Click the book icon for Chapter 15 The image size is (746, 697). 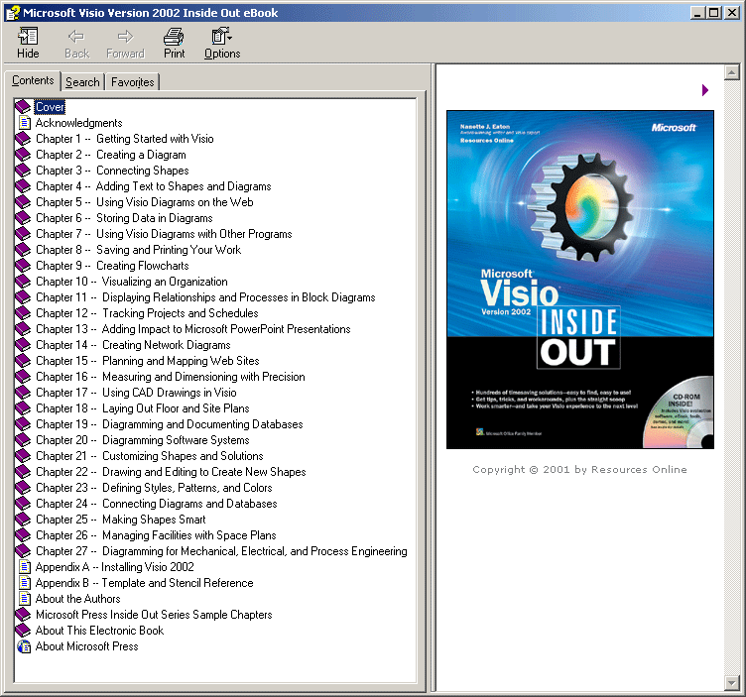23,360
